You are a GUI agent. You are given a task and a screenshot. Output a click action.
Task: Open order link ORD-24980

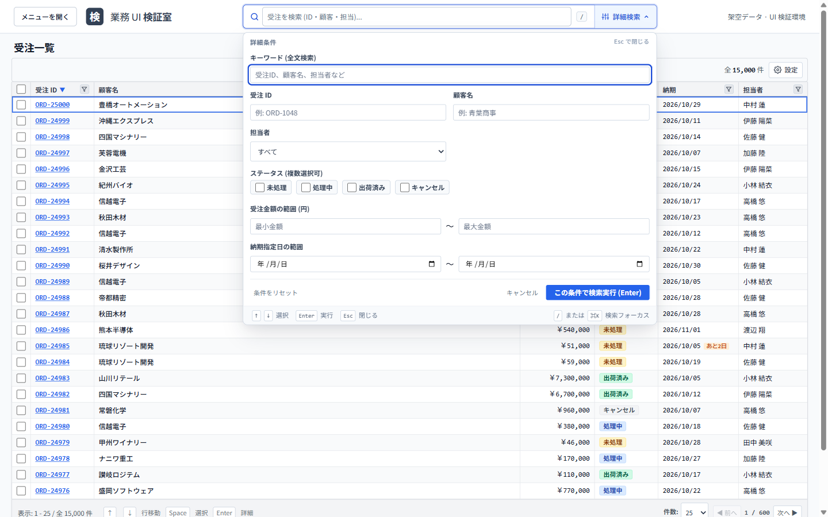coord(52,427)
